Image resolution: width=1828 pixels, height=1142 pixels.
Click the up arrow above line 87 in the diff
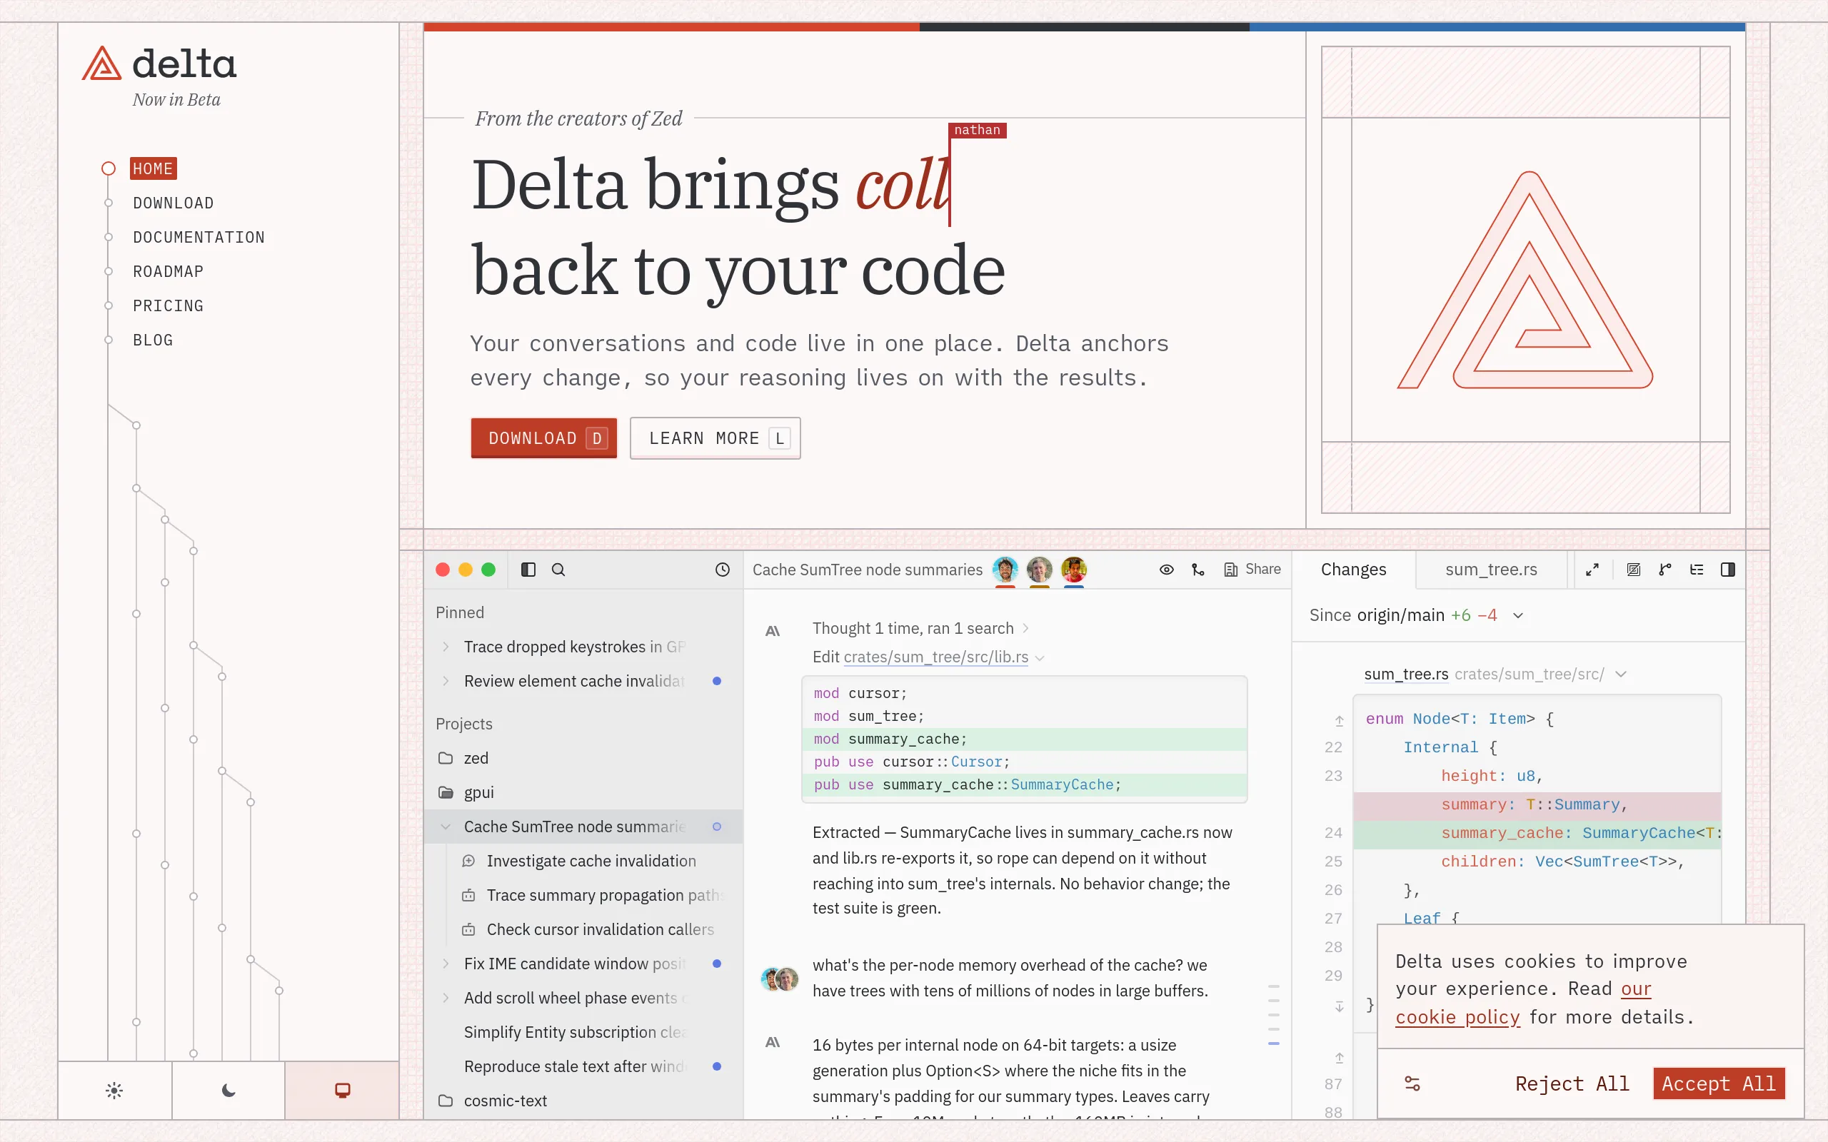[1339, 1057]
